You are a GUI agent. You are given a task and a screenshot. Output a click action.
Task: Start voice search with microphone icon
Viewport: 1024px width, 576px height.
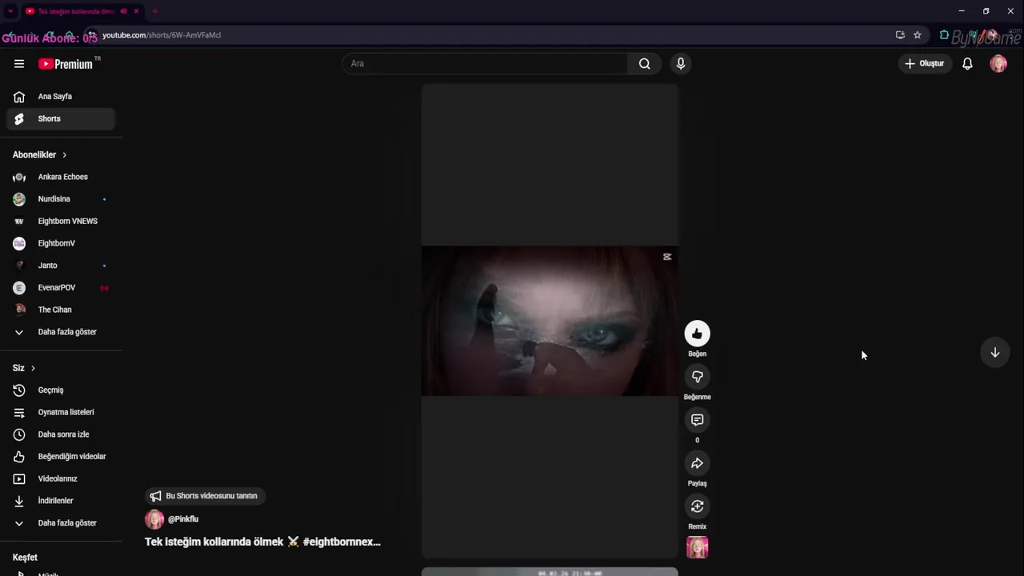pos(681,64)
